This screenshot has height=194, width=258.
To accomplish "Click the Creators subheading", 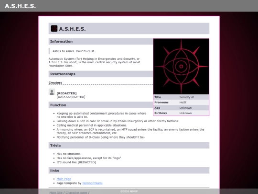I will tap(55, 82).
